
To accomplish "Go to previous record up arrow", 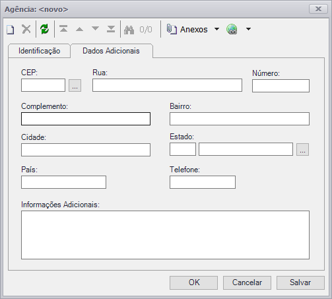I will pyautogui.click(x=79, y=29).
